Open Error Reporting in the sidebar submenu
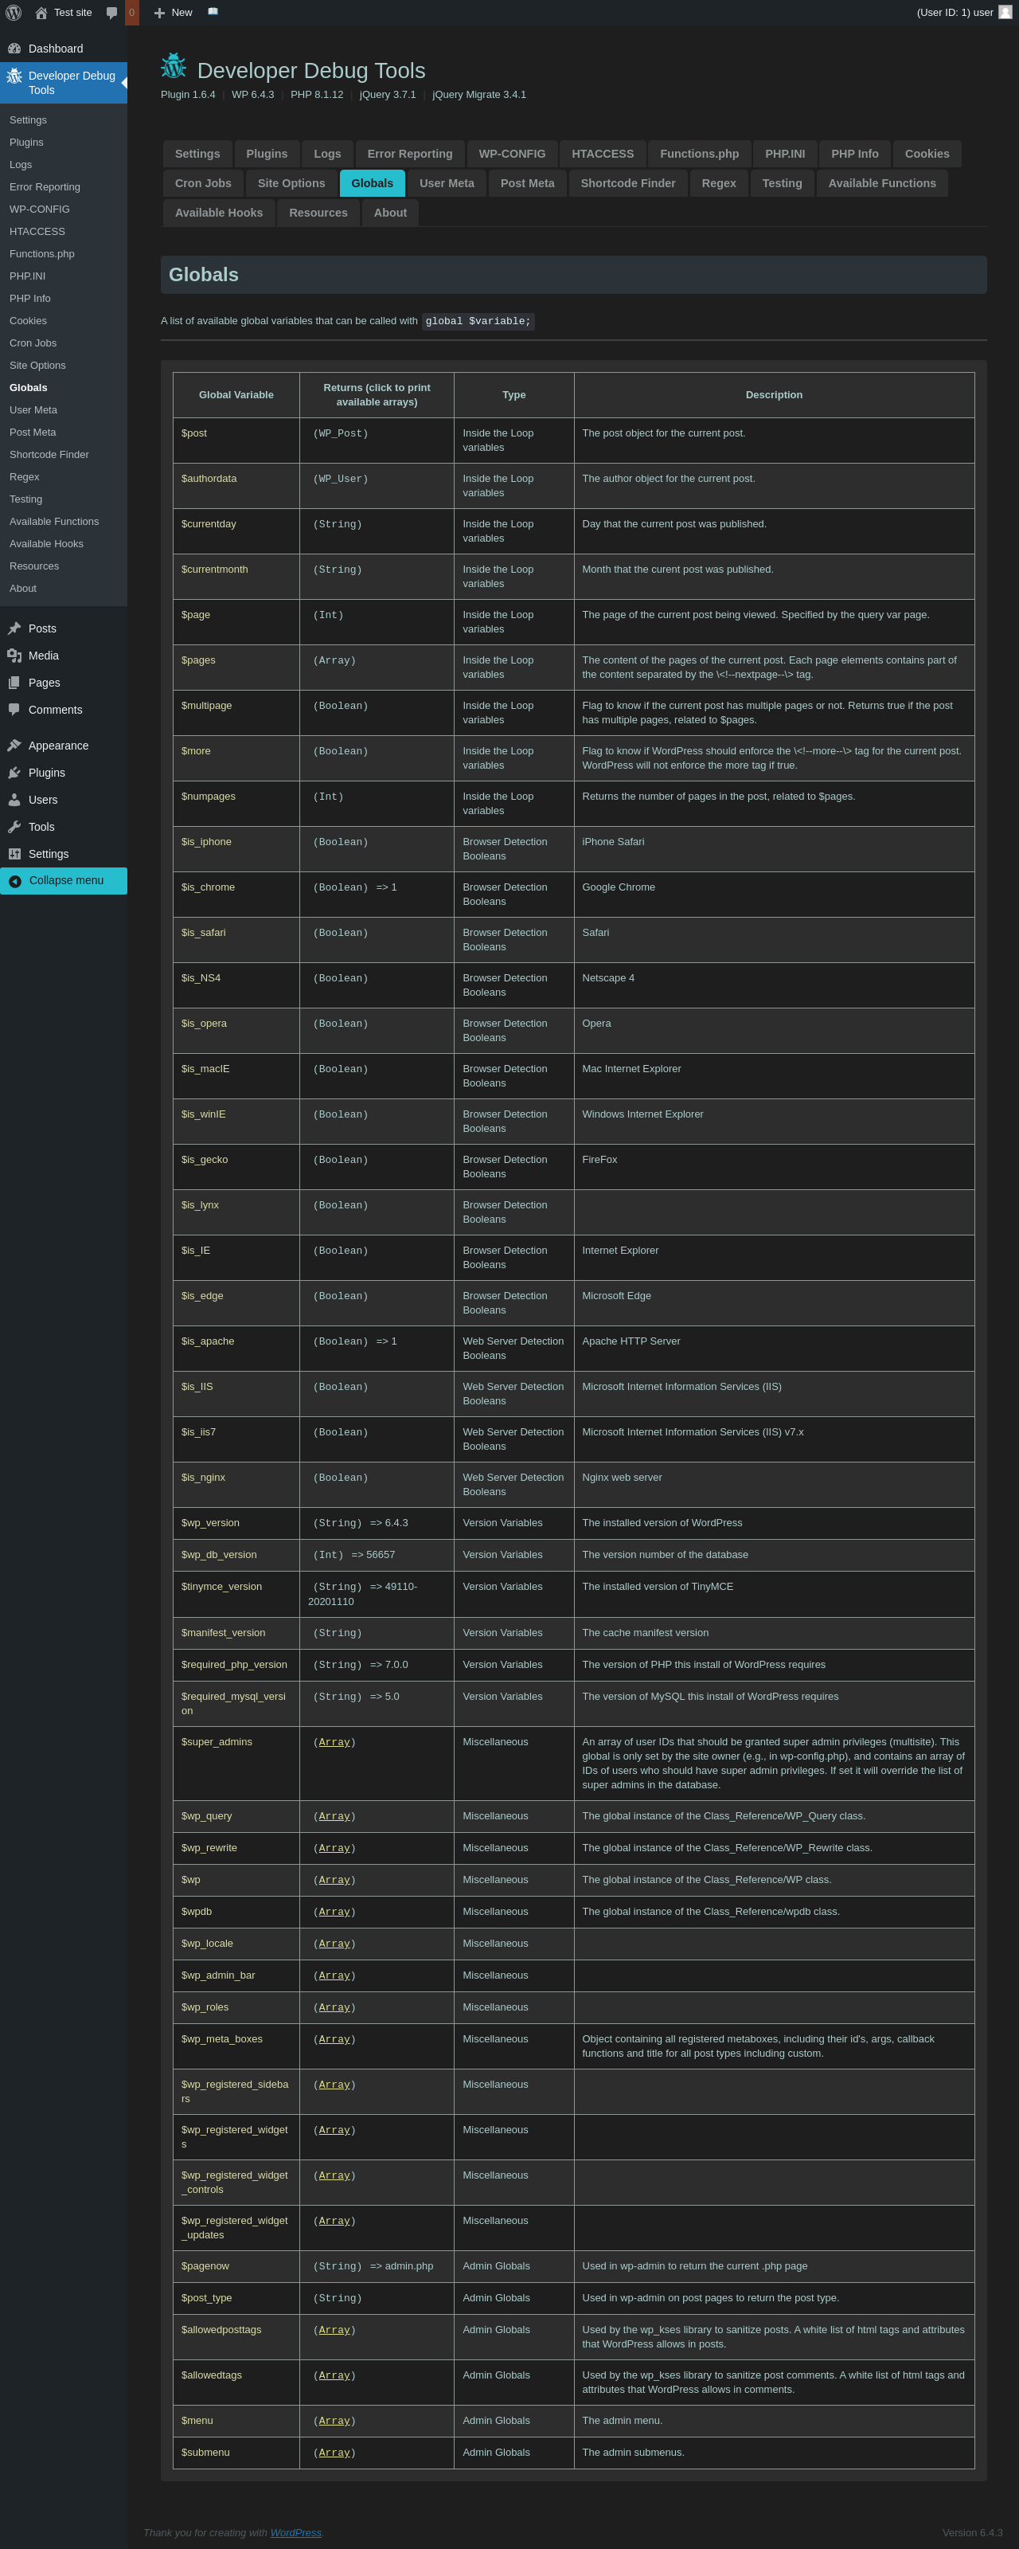The width and height of the screenshot is (1019, 2549). 45,187
